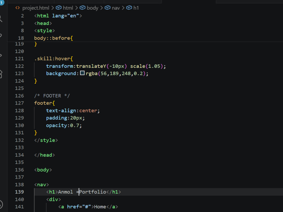Image resolution: width=283 pixels, height=212 pixels.
Task: Select h1 segment in breadcrumb path
Action: pos(136,8)
